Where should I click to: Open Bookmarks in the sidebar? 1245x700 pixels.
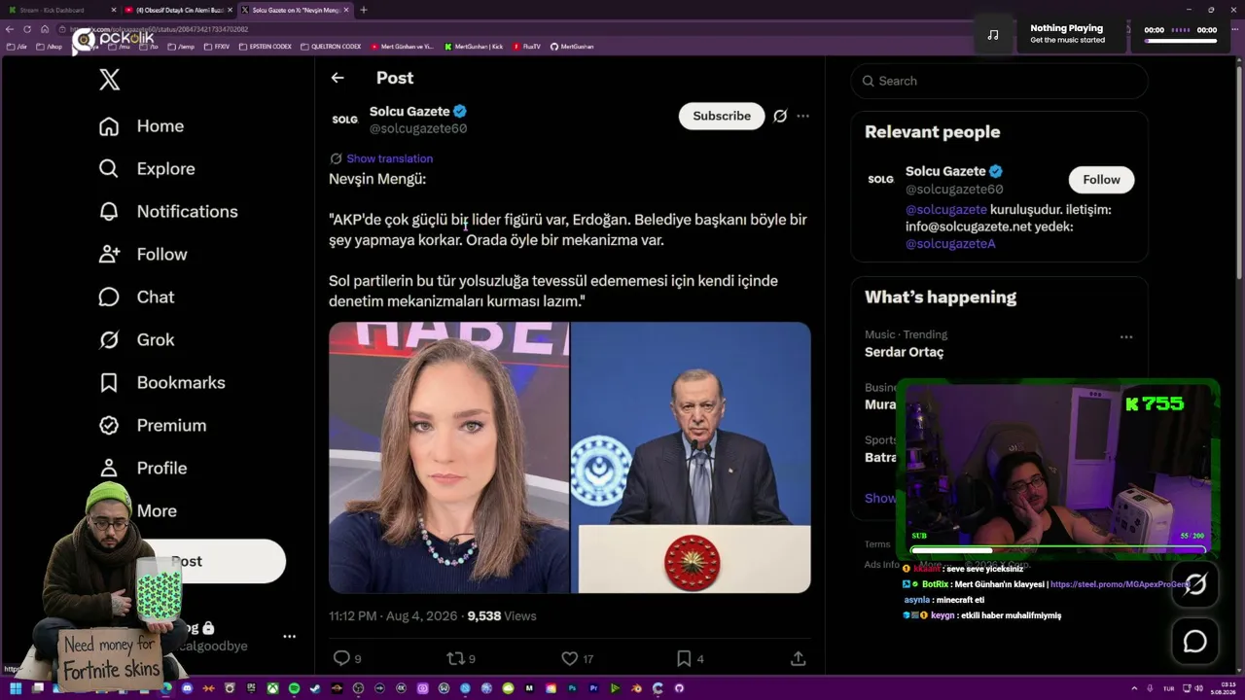161,383
